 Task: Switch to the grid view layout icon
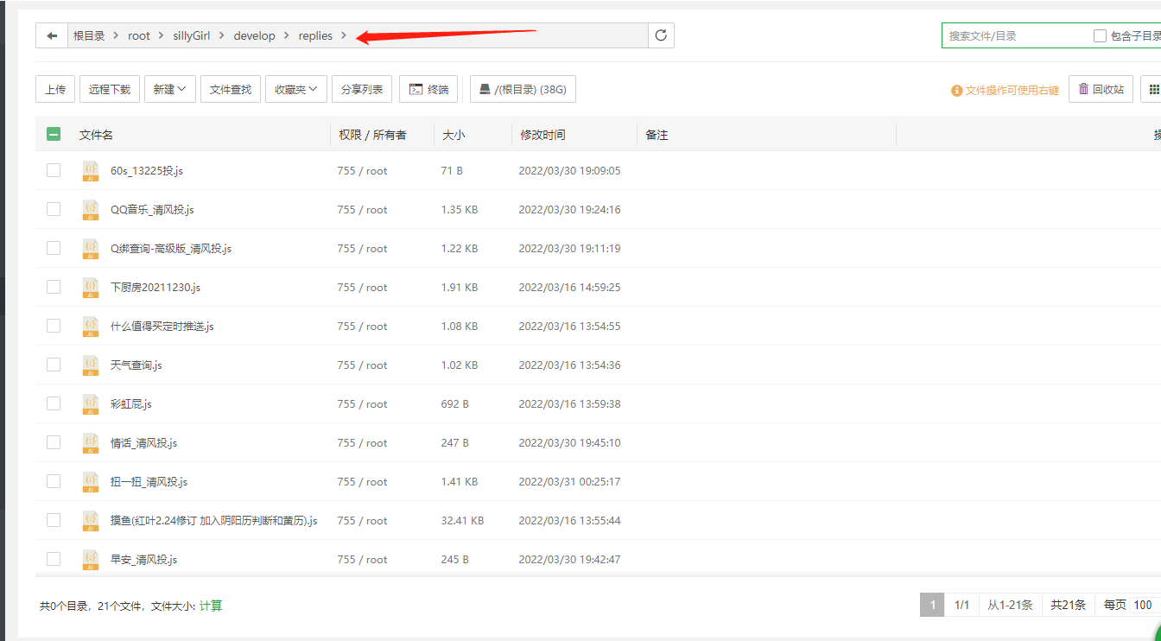click(x=1153, y=89)
